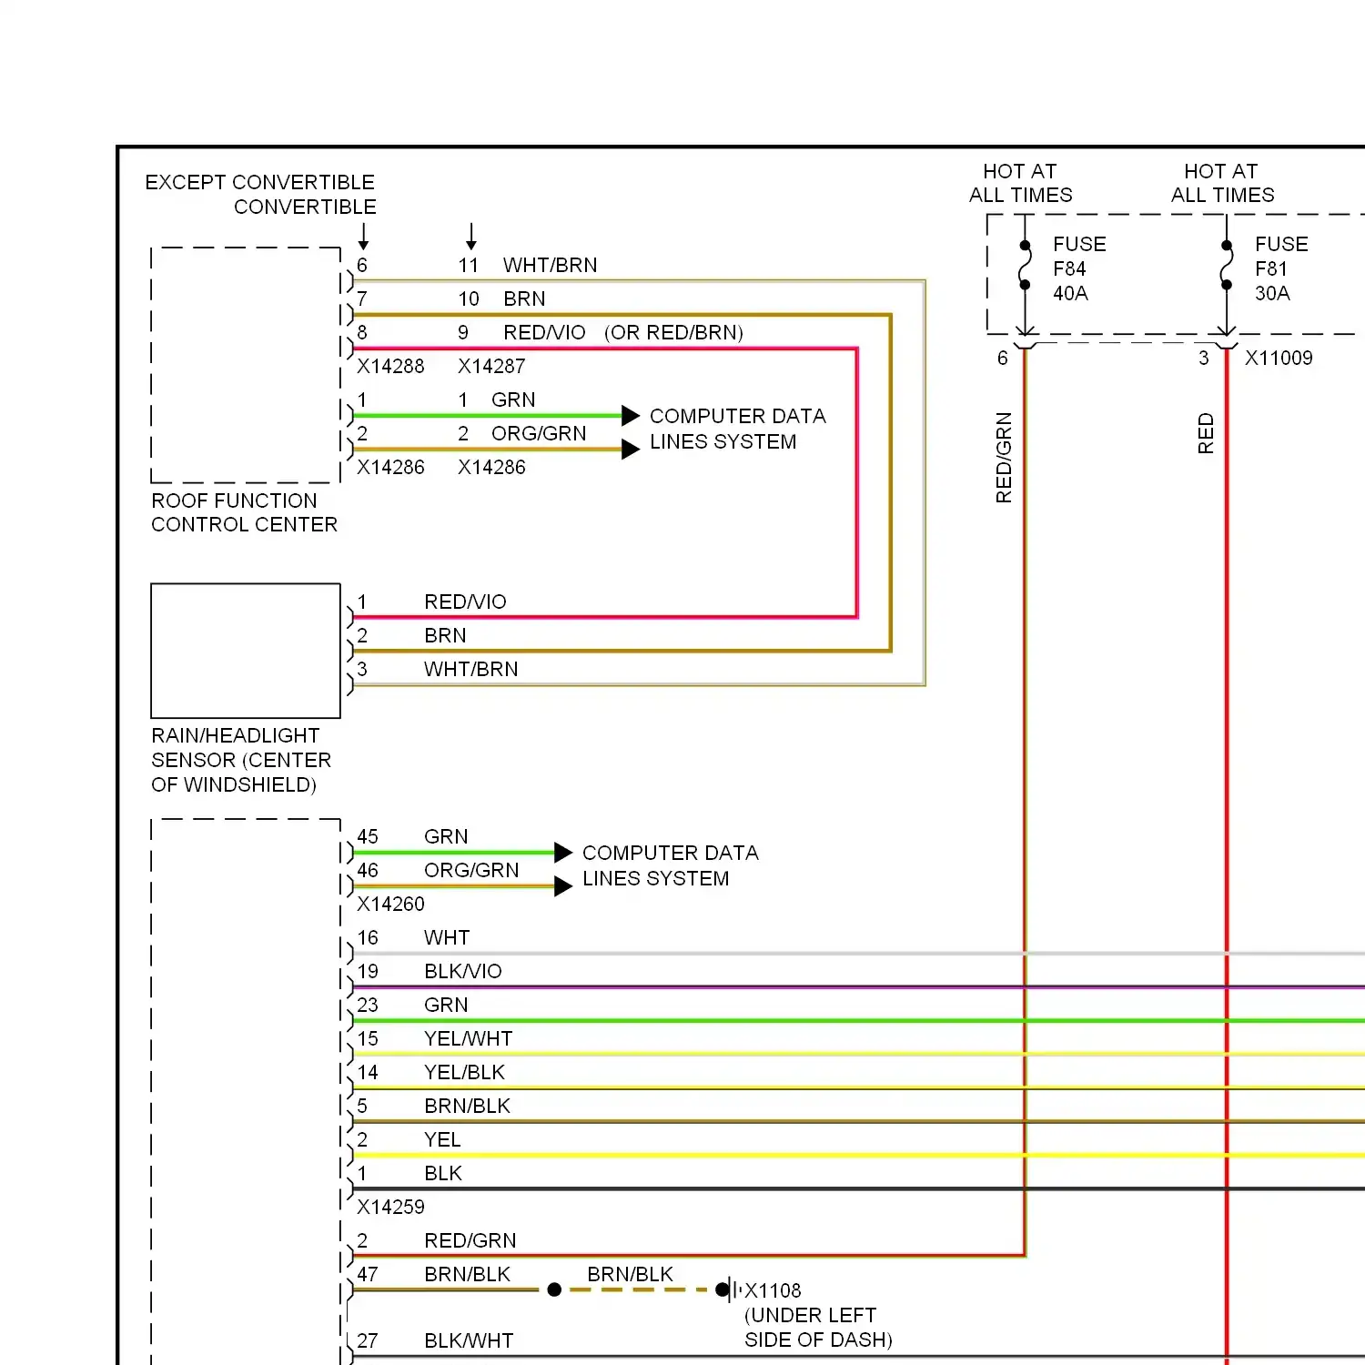Click the (OR RED/BRN) note
The image size is (1365, 1365).
(x=673, y=332)
